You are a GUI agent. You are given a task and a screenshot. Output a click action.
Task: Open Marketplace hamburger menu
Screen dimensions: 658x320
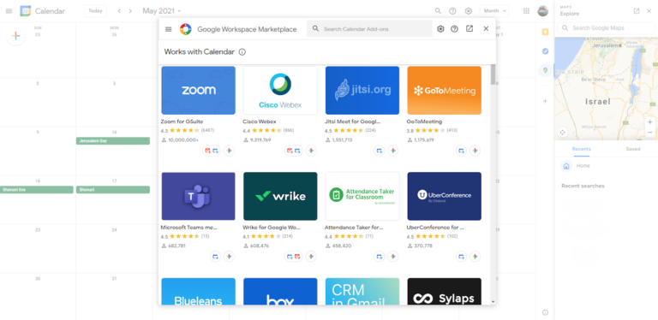point(168,29)
